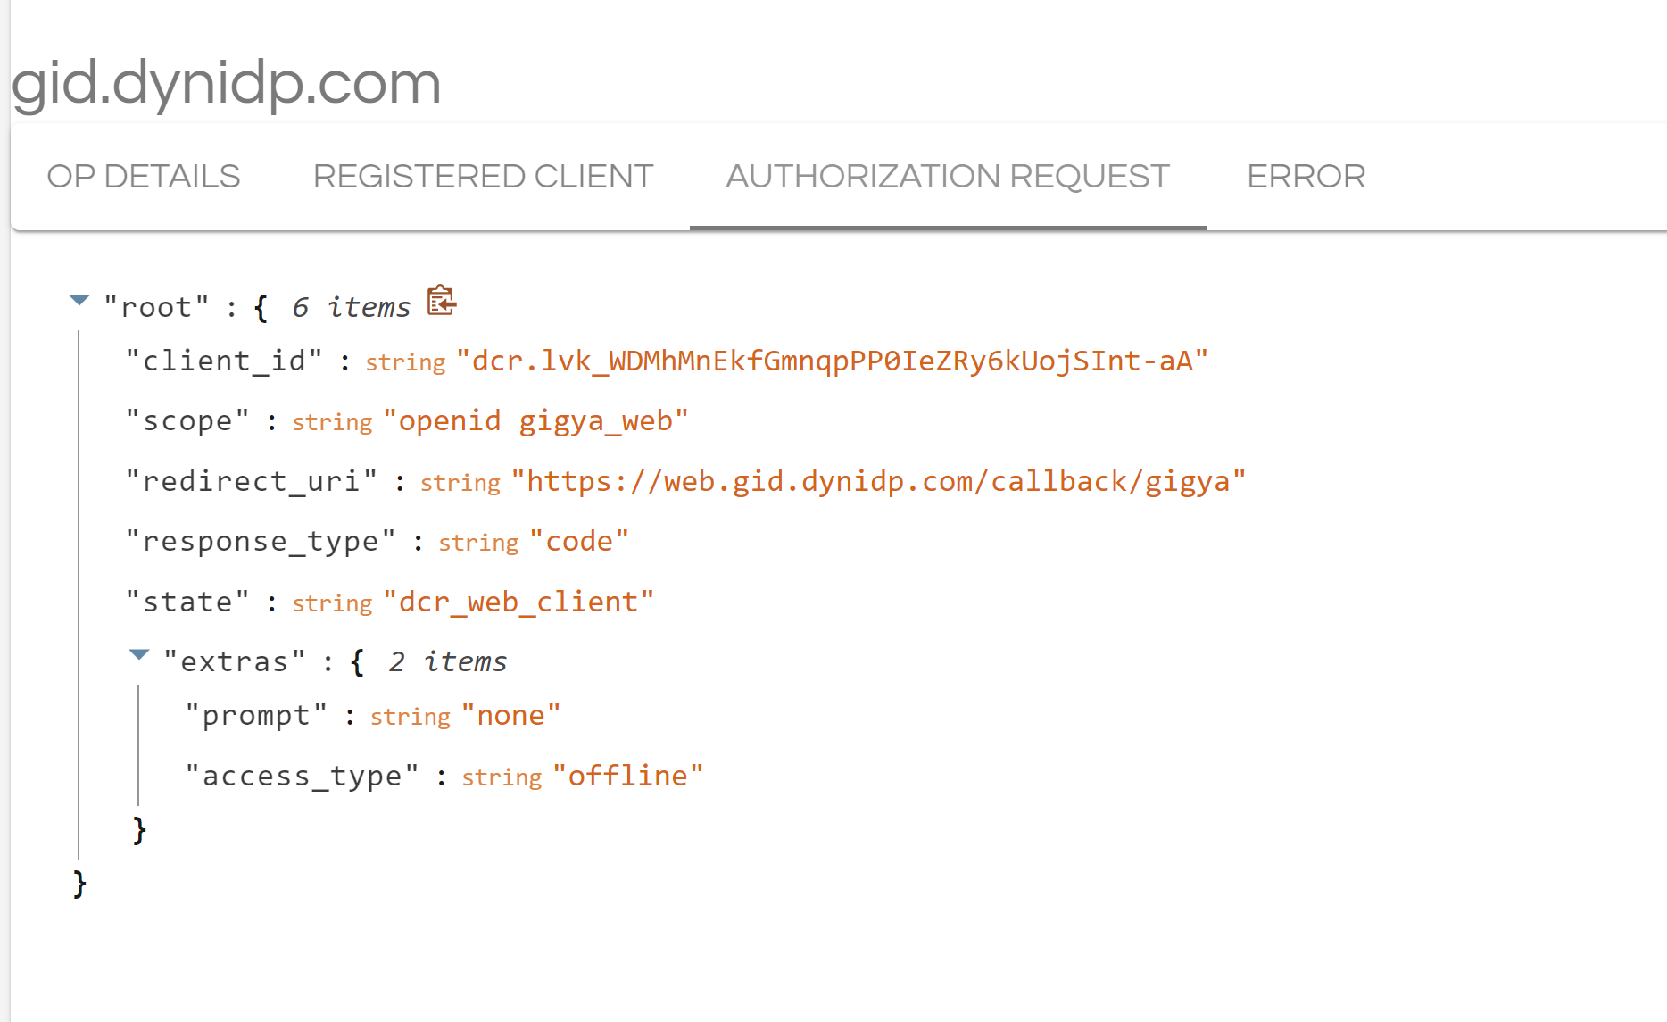Click the closing brace of extras object
This screenshot has width=1667, height=1022.
(x=139, y=830)
